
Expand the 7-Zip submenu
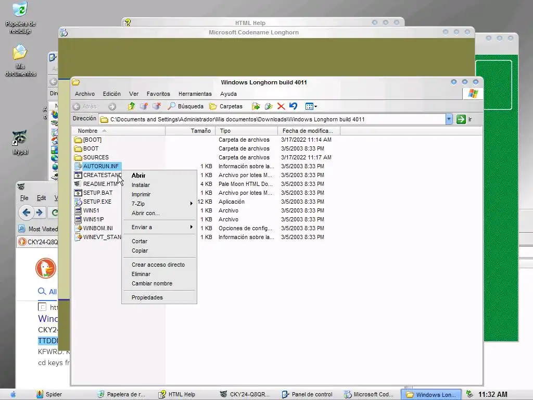pyautogui.click(x=159, y=204)
